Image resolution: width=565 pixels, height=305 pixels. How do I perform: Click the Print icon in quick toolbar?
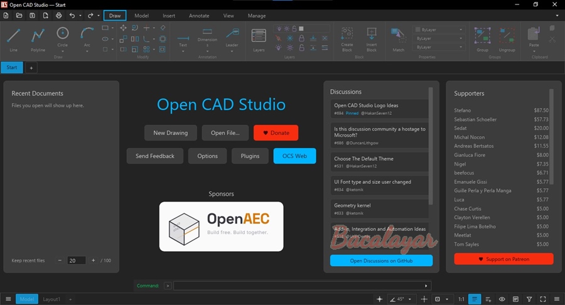tap(59, 16)
